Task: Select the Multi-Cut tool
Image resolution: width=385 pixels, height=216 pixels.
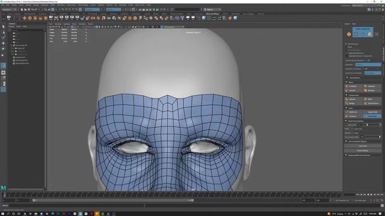Action: [353, 112]
